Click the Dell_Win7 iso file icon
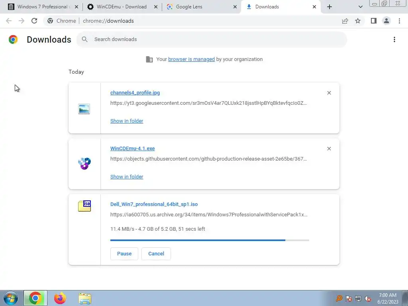The height and width of the screenshot is (306, 408). [84, 206]
